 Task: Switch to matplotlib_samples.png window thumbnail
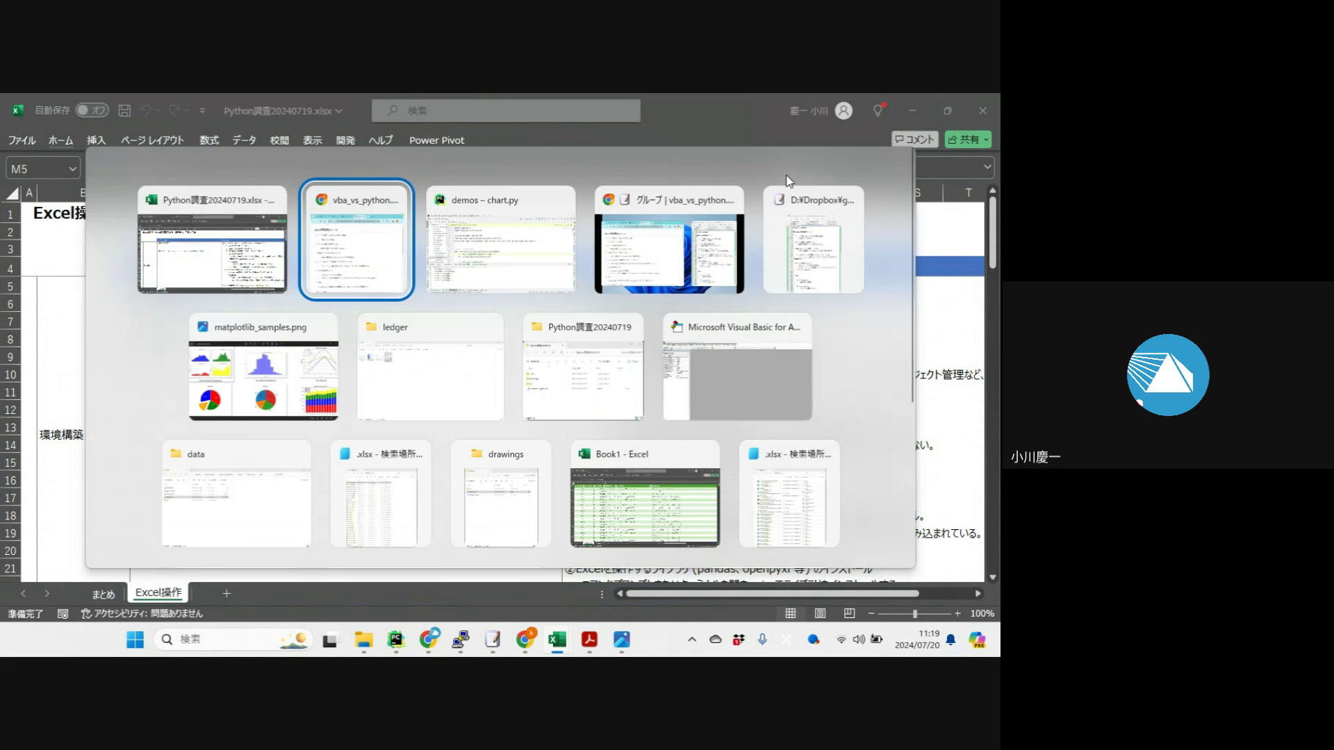(x=263, y=367)
